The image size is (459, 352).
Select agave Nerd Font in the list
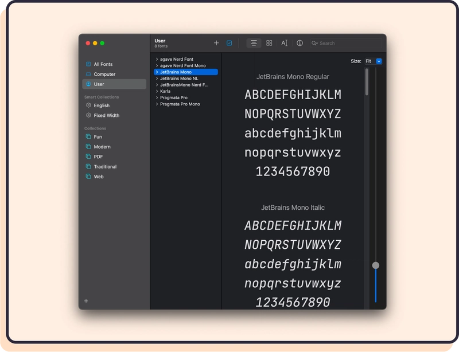click(x=186, y=59)
